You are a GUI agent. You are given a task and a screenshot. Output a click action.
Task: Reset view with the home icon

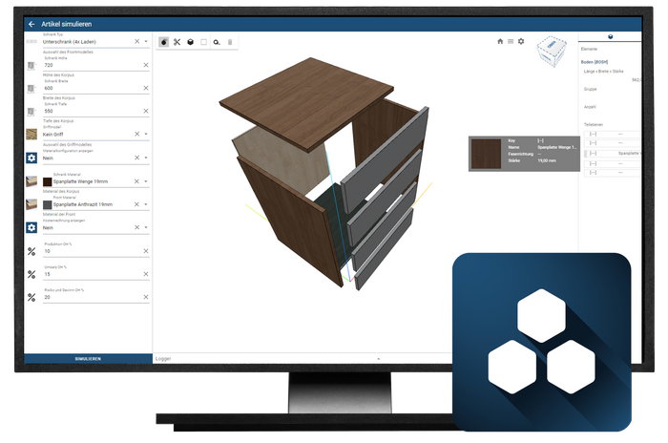(500, 41)
